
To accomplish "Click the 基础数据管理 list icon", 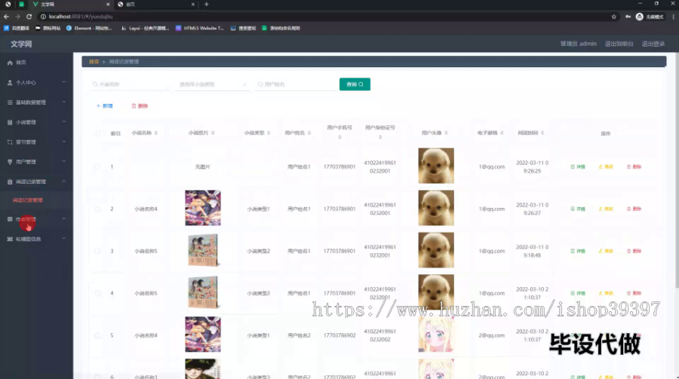I will [x=10, y=102].
